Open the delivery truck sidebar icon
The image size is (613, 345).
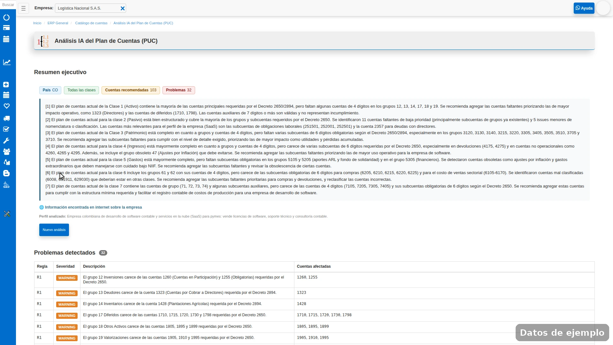[x=6, y=119]
